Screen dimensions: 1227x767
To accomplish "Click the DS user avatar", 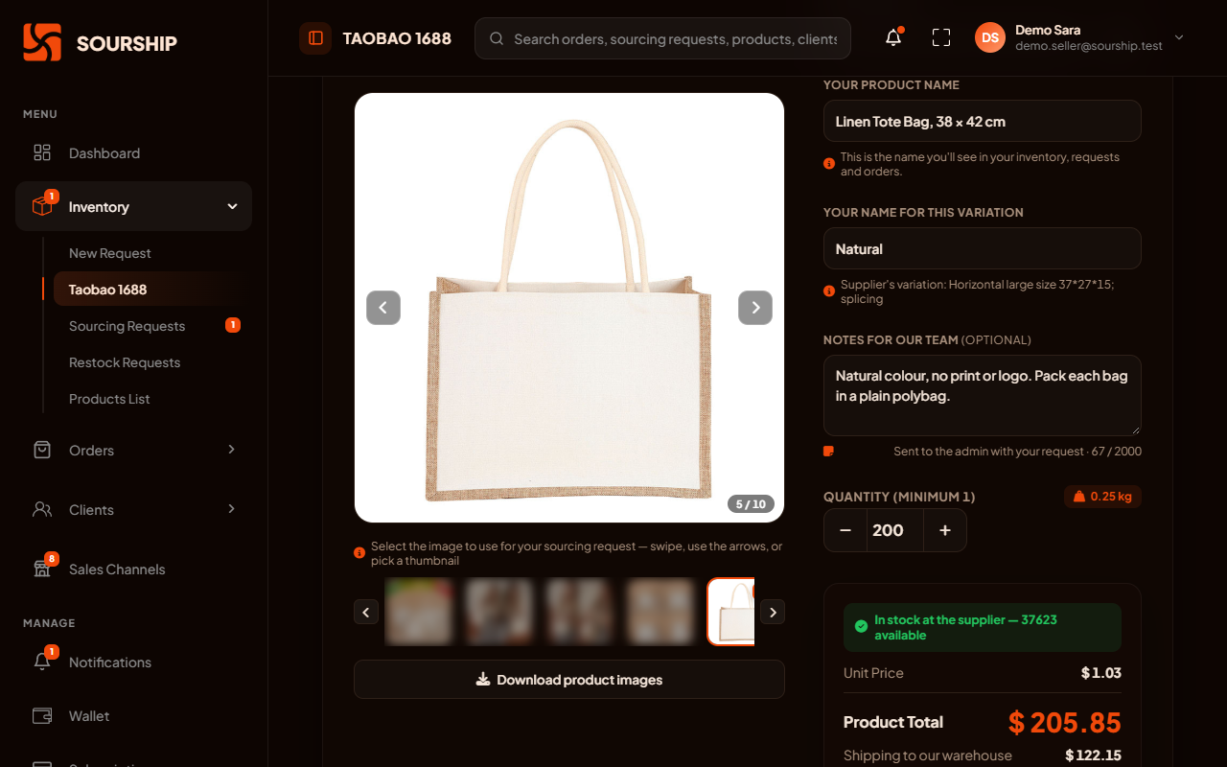I will tap(990, 38).
